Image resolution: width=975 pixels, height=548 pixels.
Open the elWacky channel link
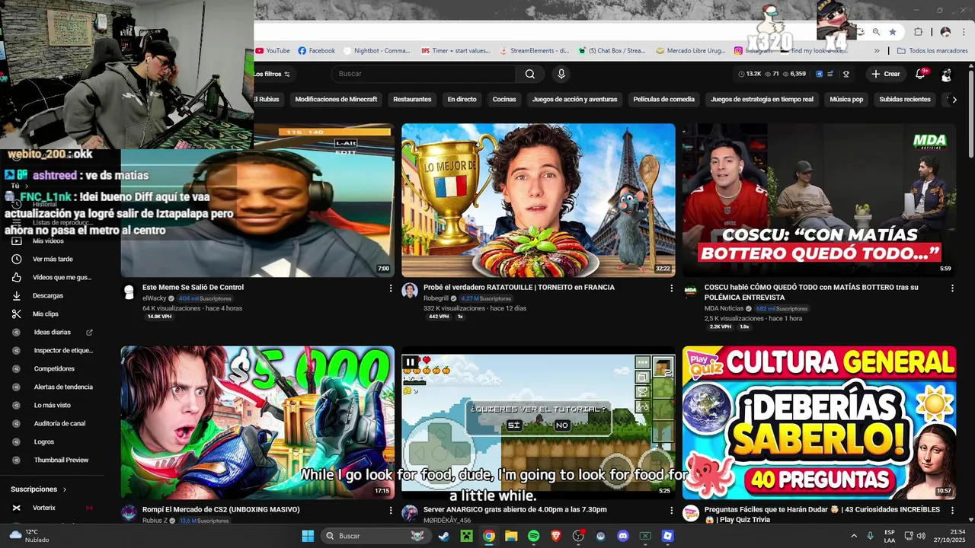[154, 298]
